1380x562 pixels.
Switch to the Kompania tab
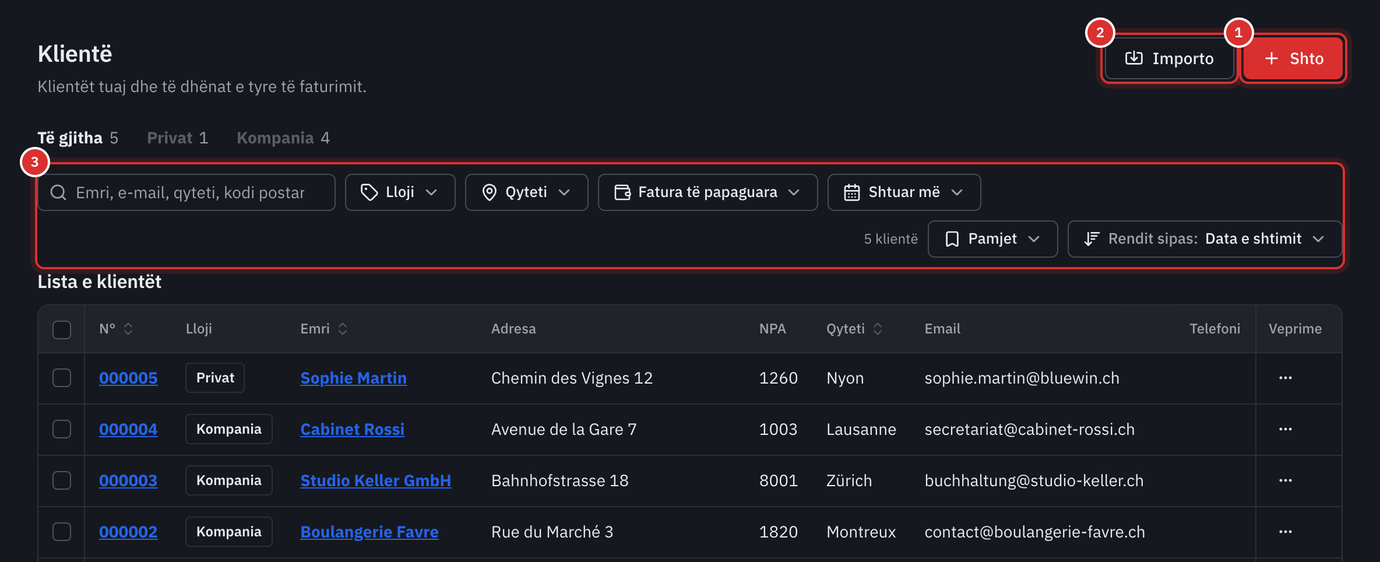tap(283, 138)
